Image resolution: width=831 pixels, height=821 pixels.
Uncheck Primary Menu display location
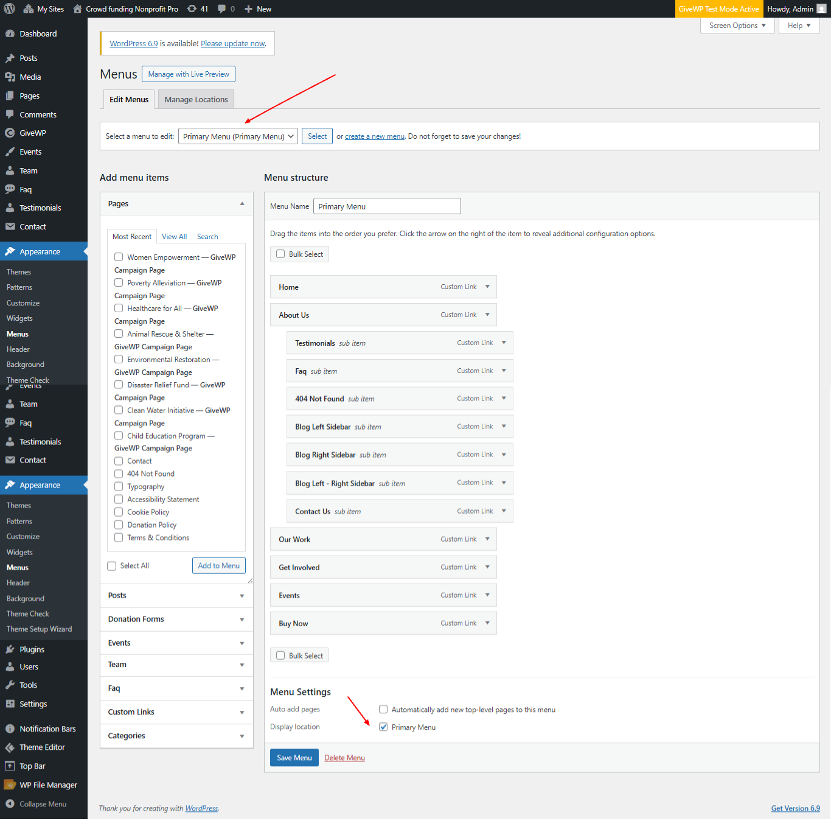383,727
